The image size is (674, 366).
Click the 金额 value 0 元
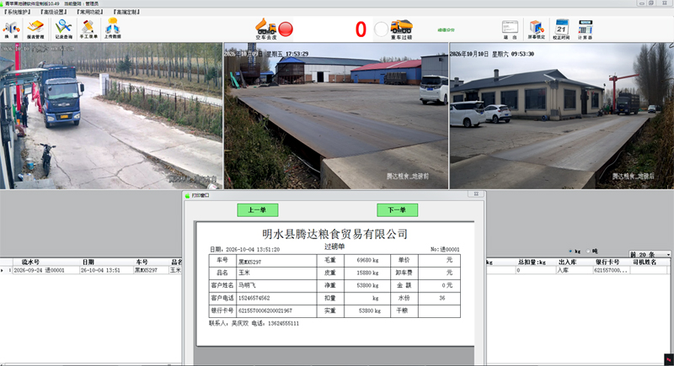pyautogui.click(x=447, y=285)
